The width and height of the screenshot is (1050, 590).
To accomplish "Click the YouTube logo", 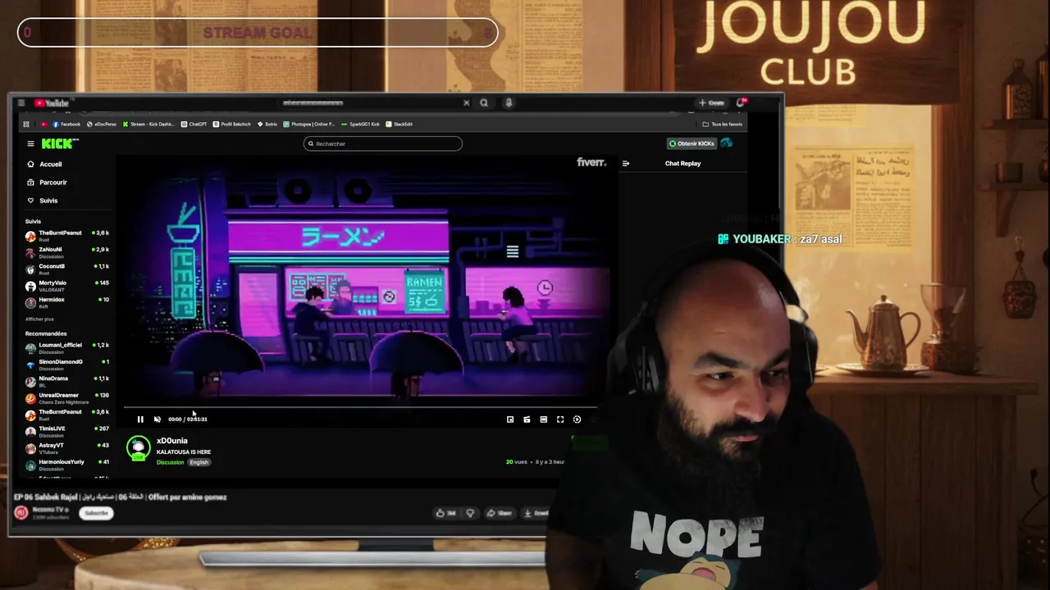I will pyautogui.click(x=52, y=102).
